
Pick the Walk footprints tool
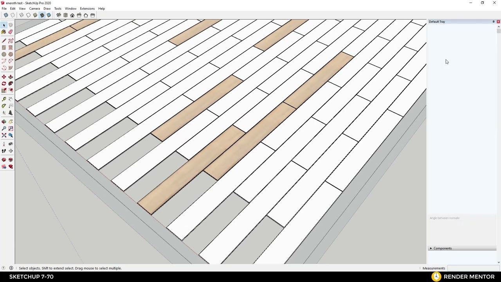pos(4,151)
